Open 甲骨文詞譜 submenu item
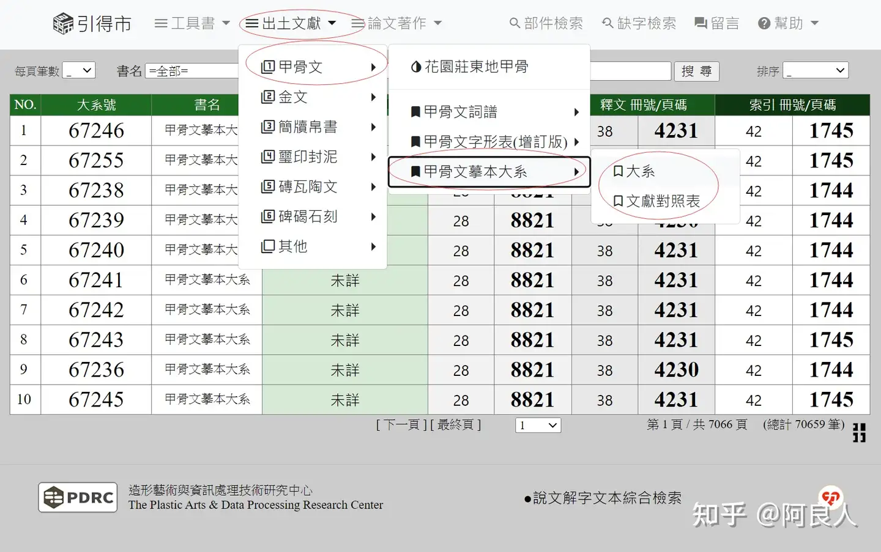The image size is (881, 552). click(x=489, y=112)
